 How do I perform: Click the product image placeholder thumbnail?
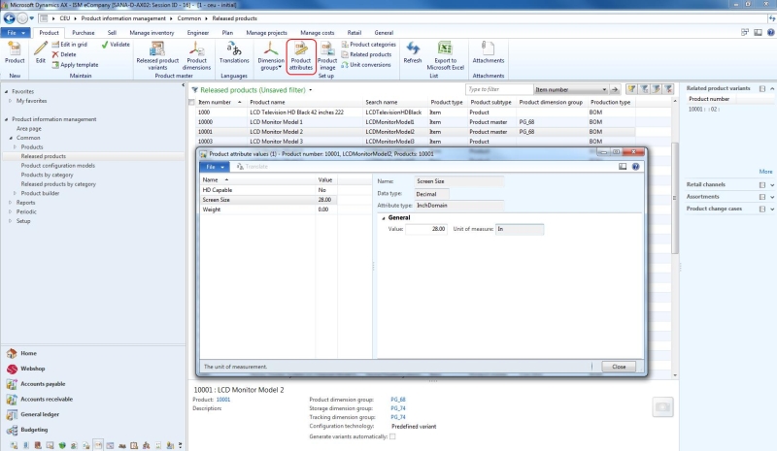coord(662,407)
